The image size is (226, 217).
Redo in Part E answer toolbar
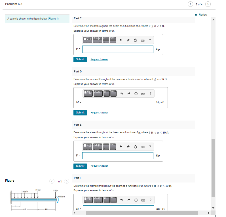(128, 147)
